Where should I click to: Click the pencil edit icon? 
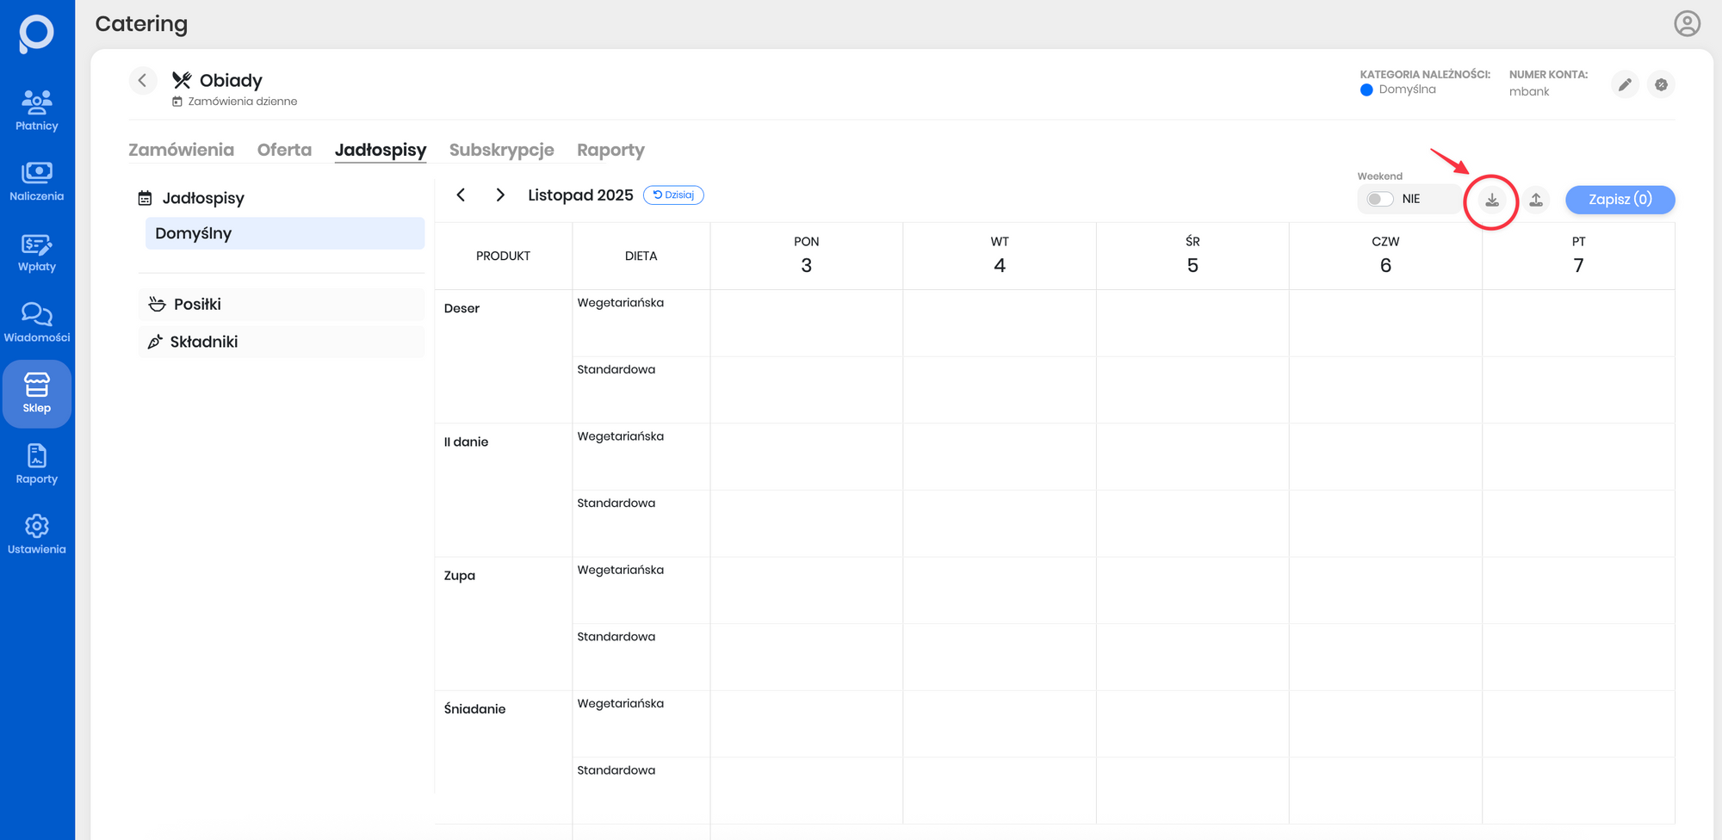(1625, 84)
